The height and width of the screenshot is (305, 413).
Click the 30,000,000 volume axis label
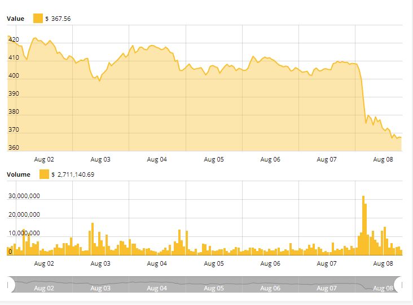coord(23,197)
